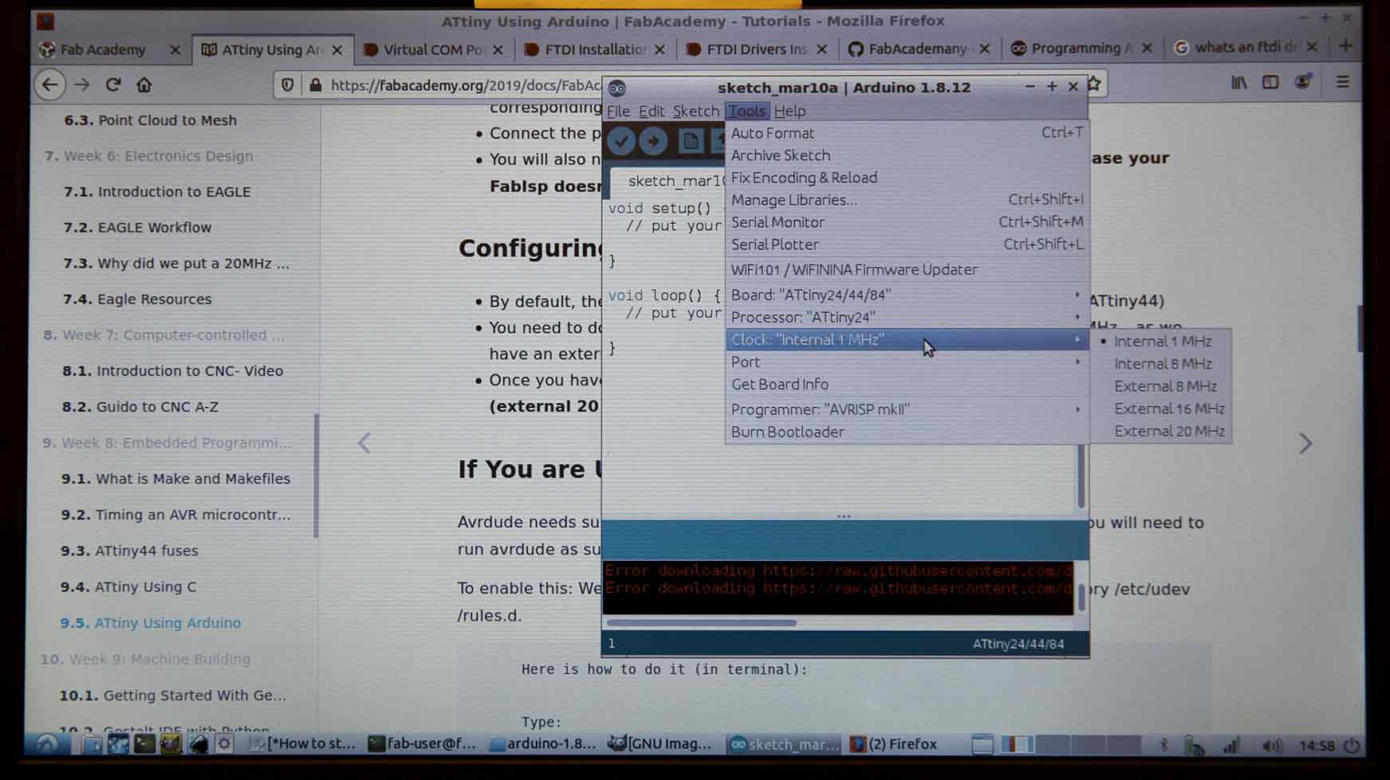Open the File menu in Arduino
1390x780 pixels.
tap(618, 111)
